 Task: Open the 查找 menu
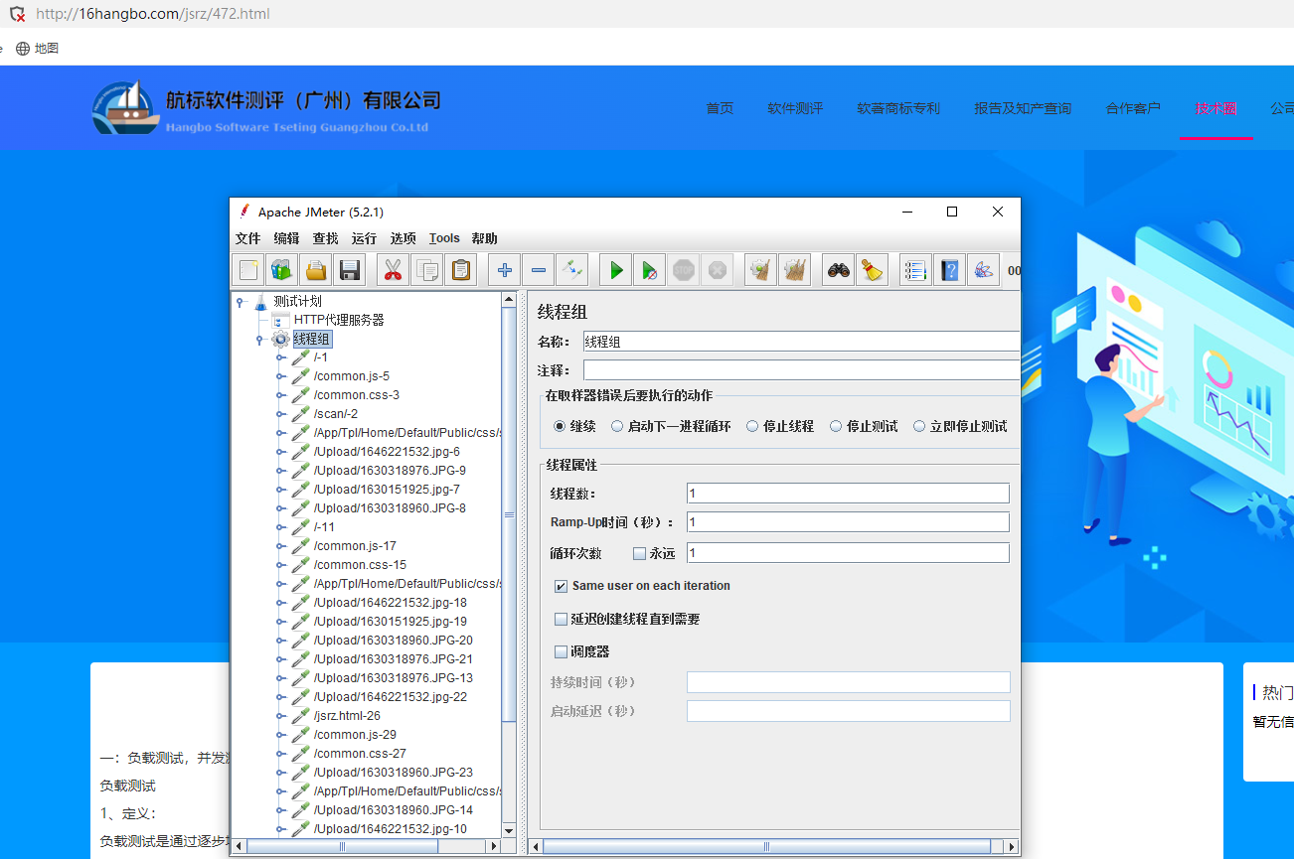tap(325, 238)
